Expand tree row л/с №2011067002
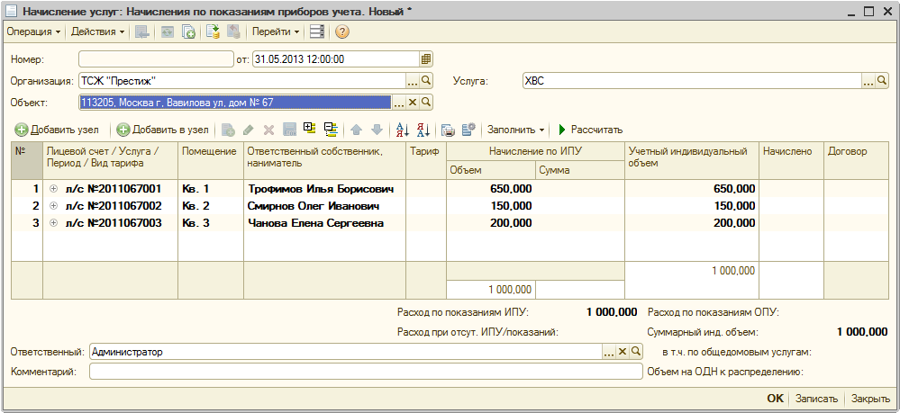The width and height of the screenshot is (900, 413). pos(53,206)
